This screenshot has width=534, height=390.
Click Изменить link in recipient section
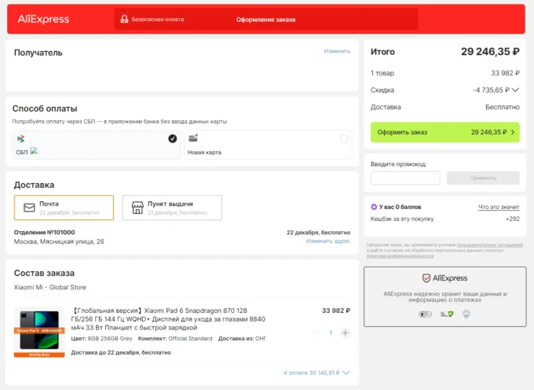[x=337, y=51]
